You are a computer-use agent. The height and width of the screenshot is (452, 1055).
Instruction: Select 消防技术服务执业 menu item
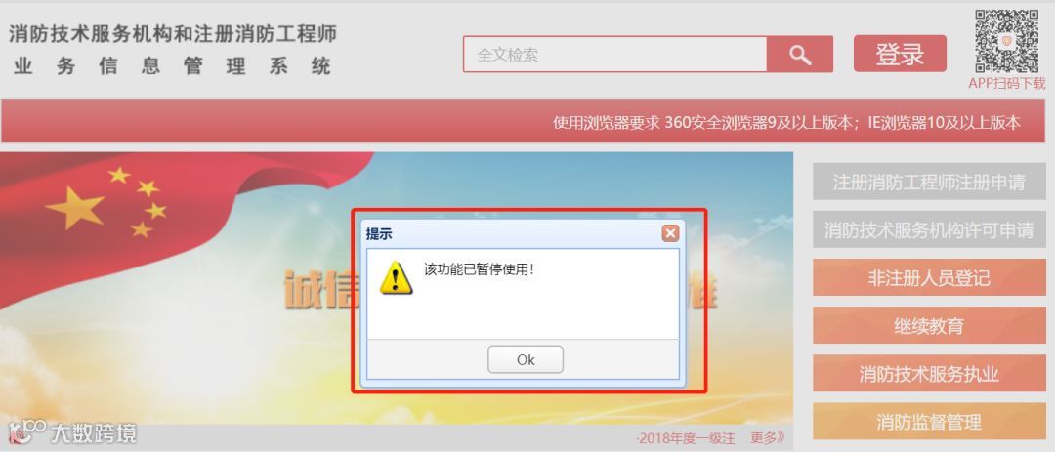click(929, 374)
